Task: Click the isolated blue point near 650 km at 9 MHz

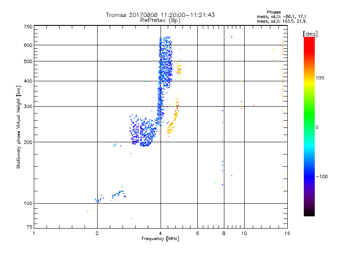Action: coord(232,37)
